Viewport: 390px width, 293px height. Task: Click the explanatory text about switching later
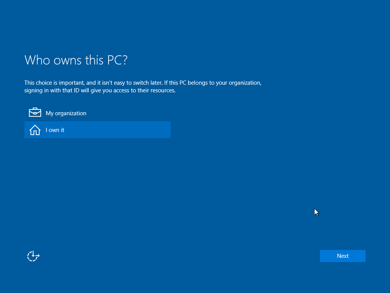click(142, 86)
